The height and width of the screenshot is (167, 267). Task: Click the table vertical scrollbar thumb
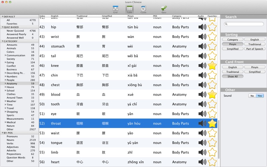tap(219, 139)
